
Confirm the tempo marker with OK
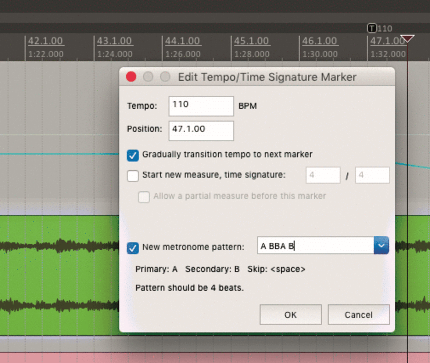pyautogui.click(x=291, y=315)
